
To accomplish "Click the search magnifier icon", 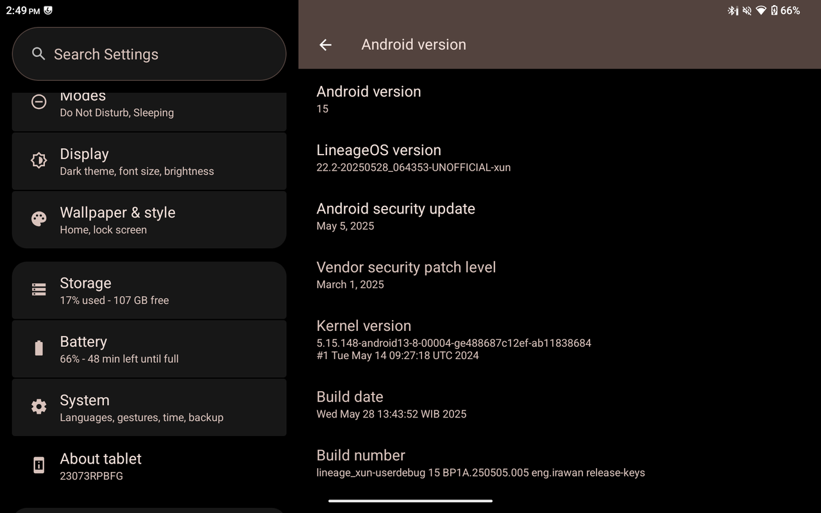I will [38, 54].
